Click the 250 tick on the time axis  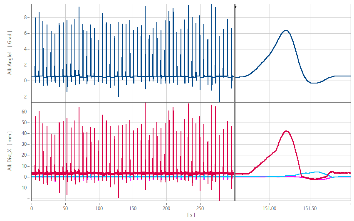tap(200, 207)
